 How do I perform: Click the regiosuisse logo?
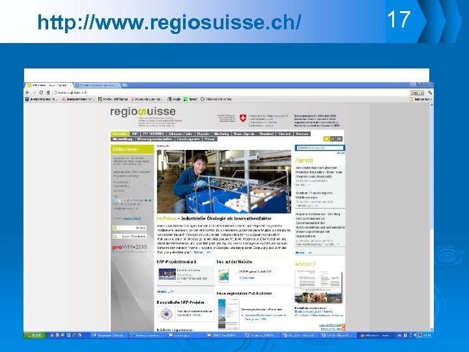coord(143,112)
